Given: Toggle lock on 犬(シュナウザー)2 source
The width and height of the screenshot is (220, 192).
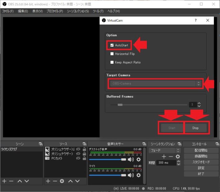Looking at the screenshot, I should pyautogui.click(x=84, y=149).
